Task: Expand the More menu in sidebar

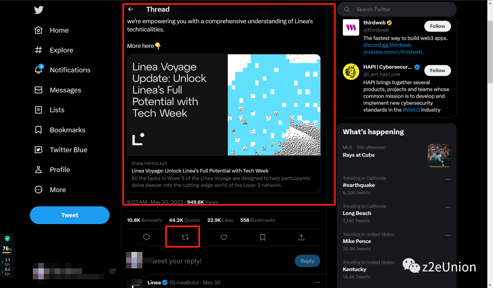Action: pyautogui.click(x=58, y=190)
